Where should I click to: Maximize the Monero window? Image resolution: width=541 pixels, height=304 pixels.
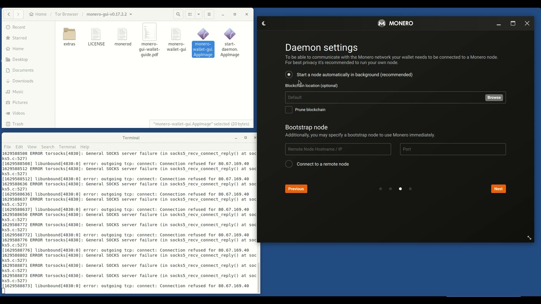[x=513, y=23]
